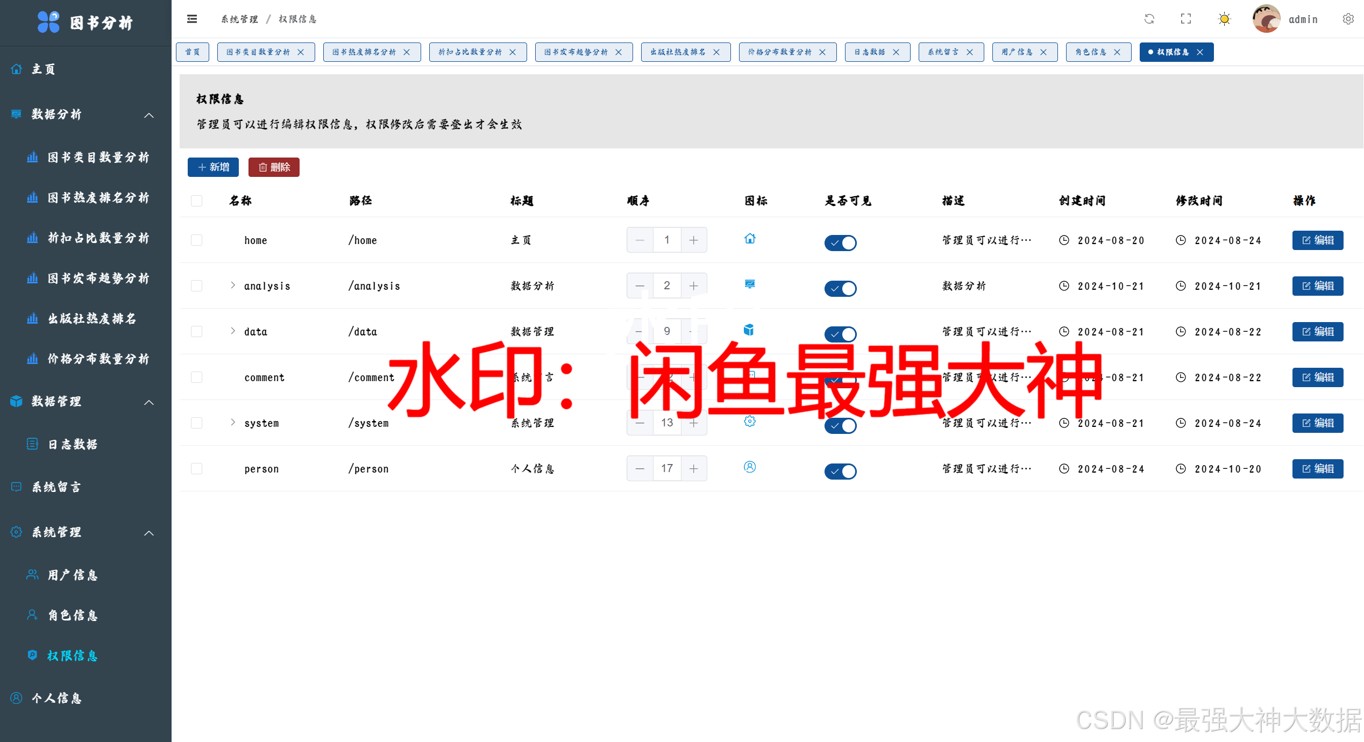The image size is (1364, 742).
Task: Toggle visibility switch for home row
Action: [x=840, y=242]
